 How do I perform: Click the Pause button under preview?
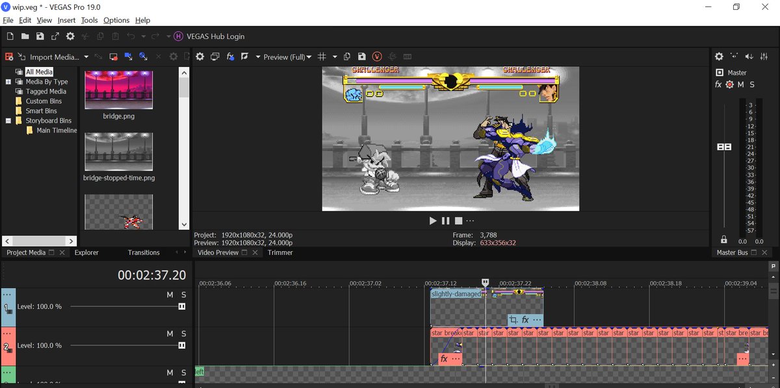pos(445,221)
